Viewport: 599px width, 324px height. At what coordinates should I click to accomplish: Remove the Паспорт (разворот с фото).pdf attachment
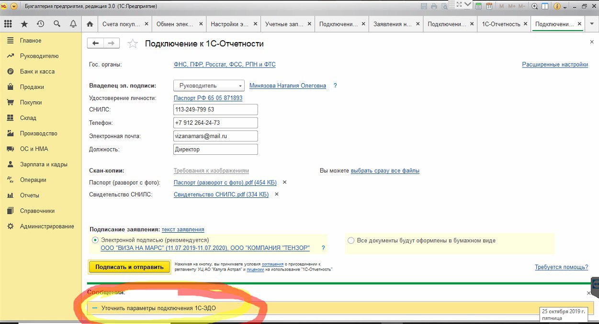click(x=284, y=182)
